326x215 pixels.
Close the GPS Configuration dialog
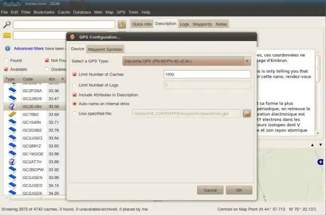click(x=72, y=37)
